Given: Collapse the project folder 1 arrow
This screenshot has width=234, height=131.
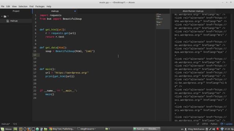Looking at the screenshot, I should pos(2,16).
